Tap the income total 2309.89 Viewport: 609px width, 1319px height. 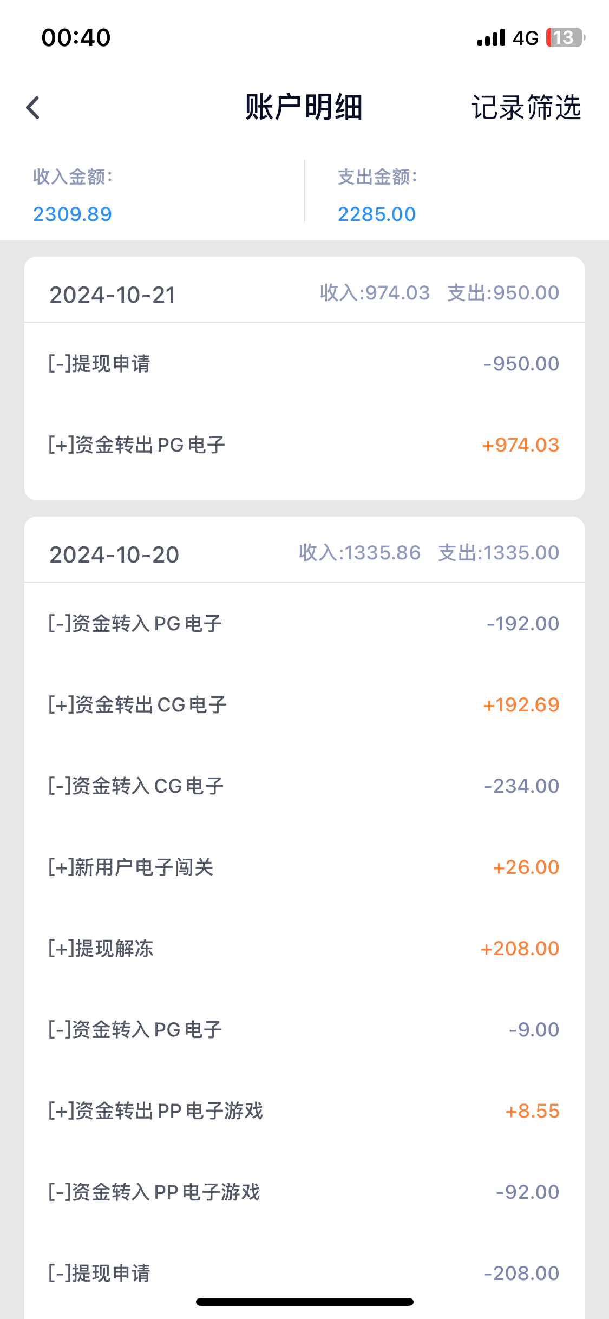[x=73, y=214]
